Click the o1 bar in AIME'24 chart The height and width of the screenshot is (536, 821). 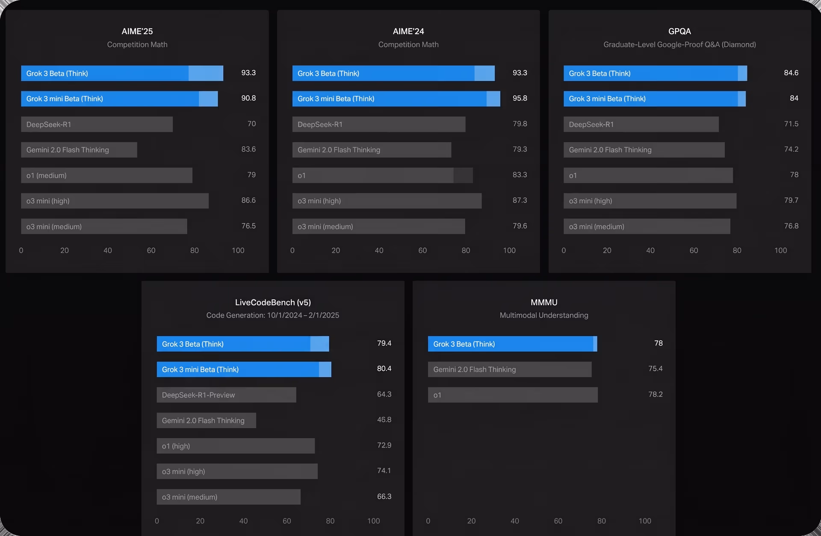[383, 175]
